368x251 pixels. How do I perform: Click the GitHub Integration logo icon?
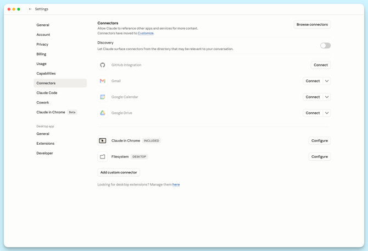103,65
